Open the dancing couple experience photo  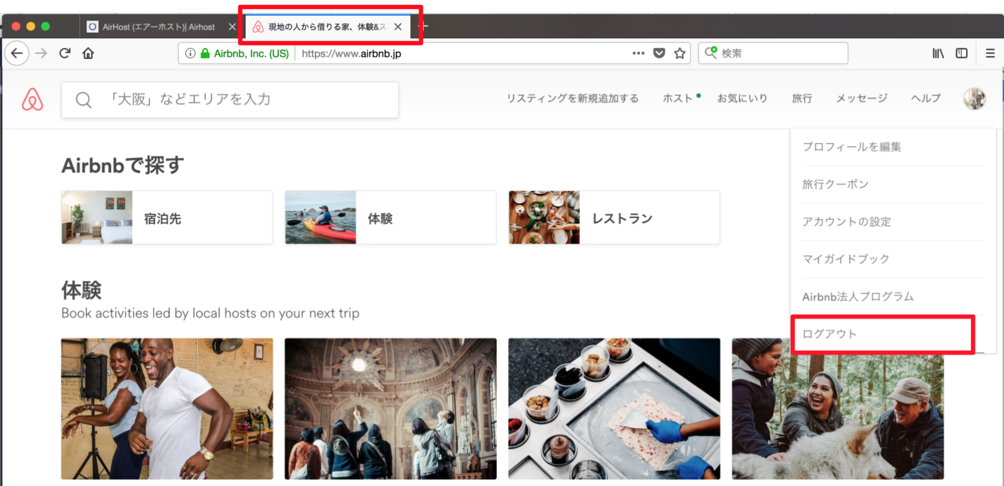coord(167,408)
